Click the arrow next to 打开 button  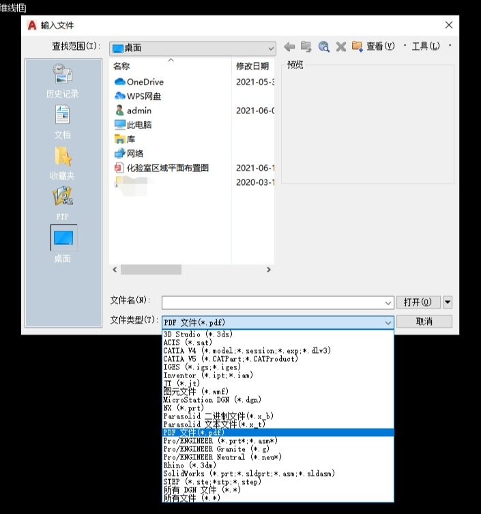[448, 302]
